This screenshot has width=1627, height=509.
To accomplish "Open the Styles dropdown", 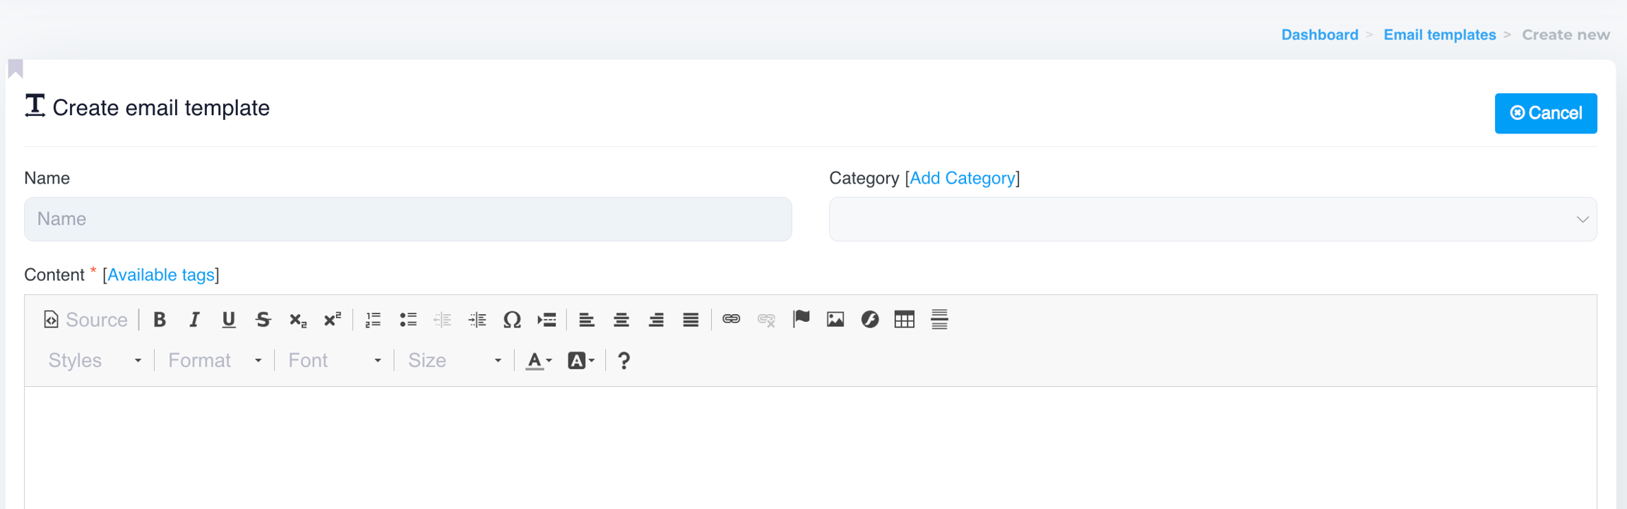I will pyautogui.click(x=95, y=361).
